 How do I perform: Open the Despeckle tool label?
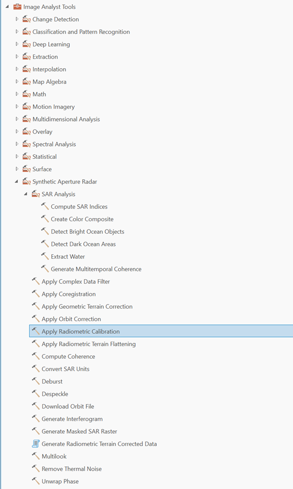(55, 394)
